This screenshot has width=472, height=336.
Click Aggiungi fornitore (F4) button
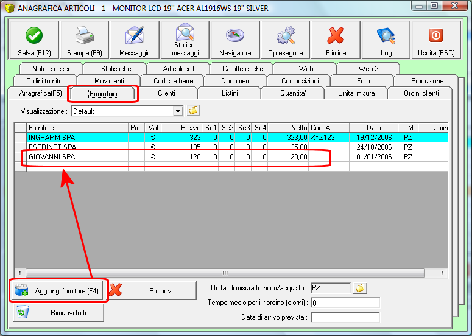pos(58,290)
